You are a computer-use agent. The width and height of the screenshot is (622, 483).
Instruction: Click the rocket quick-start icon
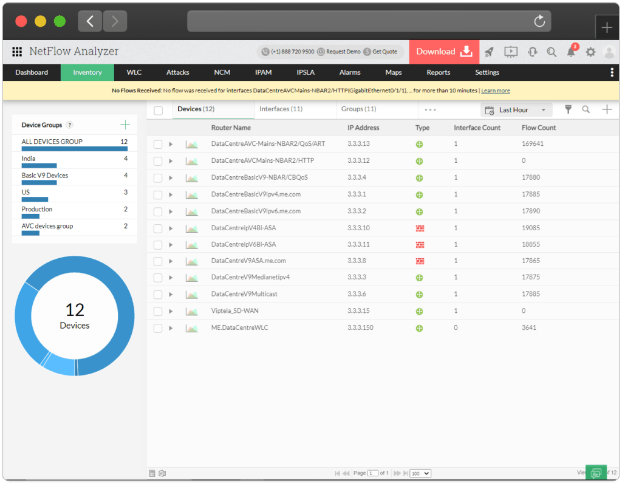tap(489, 52)
